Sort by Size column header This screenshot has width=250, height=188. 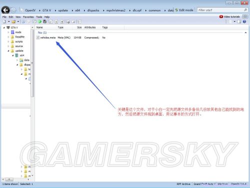pyautogui.click(x=79, y=28)
